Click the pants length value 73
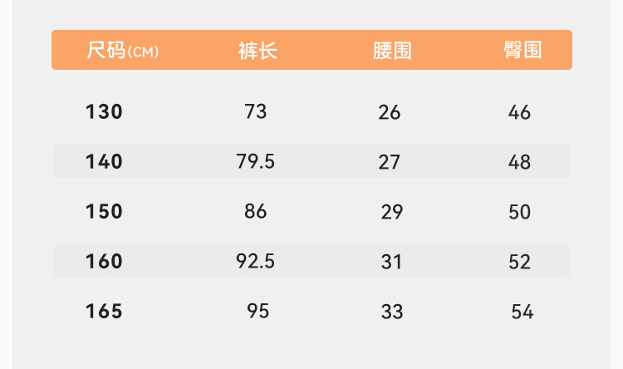This screenshot has width=623, height=369. tap(256, 111)
